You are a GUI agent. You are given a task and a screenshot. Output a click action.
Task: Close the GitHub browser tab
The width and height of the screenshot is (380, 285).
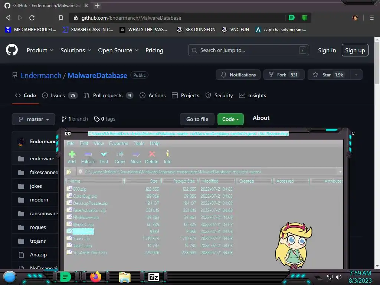[86, 5]
